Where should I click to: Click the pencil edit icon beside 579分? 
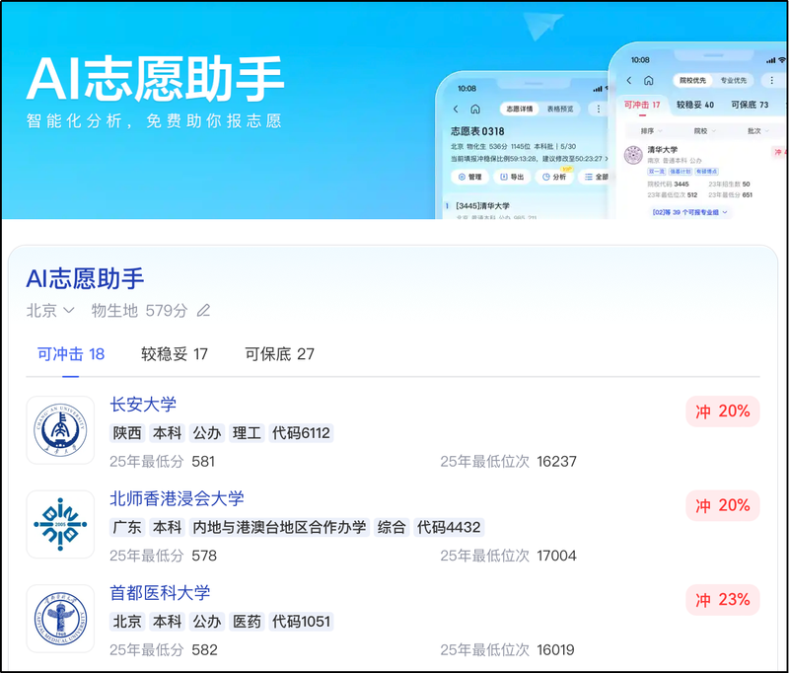click(203, 311)
